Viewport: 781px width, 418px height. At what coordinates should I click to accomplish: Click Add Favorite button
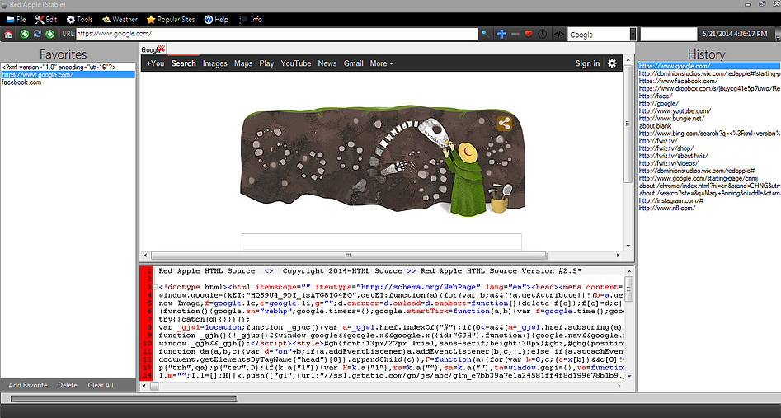click(28, 385)
